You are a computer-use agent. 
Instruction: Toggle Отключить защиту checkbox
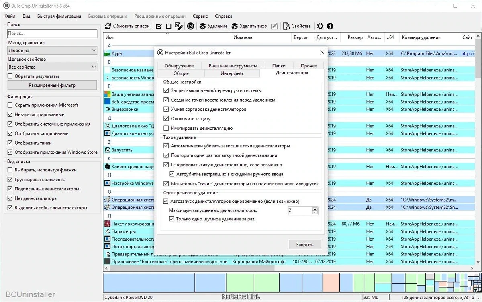[166, 119]
